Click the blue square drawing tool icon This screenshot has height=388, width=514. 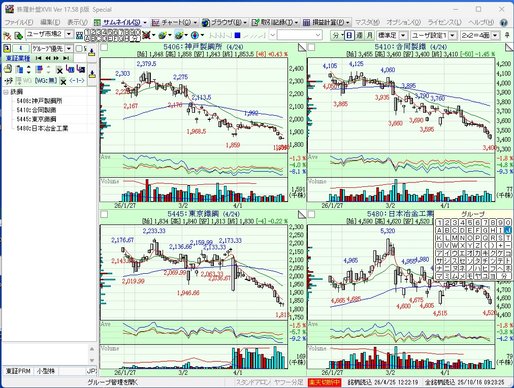tap(237, 35)
